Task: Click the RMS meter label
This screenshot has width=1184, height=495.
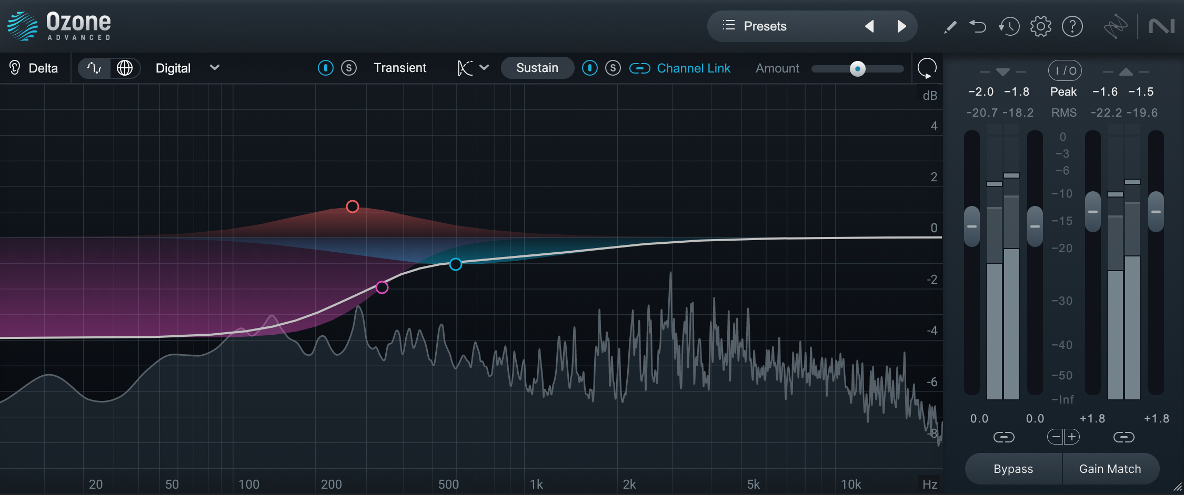Action: click(x=1064, y=112)
